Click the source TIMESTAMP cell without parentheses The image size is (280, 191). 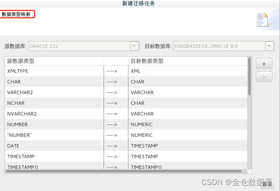click(54, 157)
